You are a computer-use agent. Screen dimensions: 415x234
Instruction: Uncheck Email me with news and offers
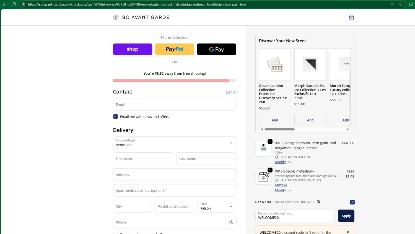tap(115, 117)
